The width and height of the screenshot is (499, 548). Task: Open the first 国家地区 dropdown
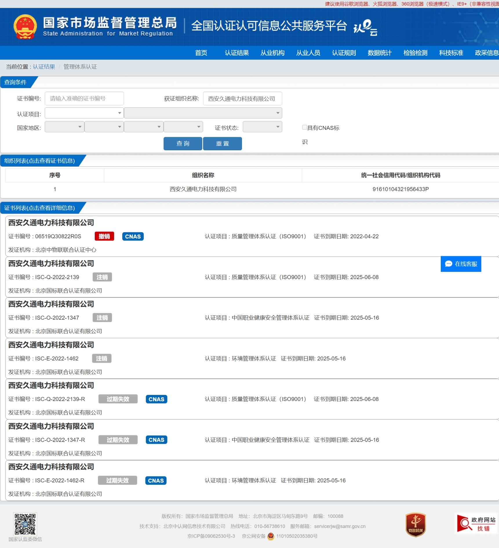tap(65, 127)
